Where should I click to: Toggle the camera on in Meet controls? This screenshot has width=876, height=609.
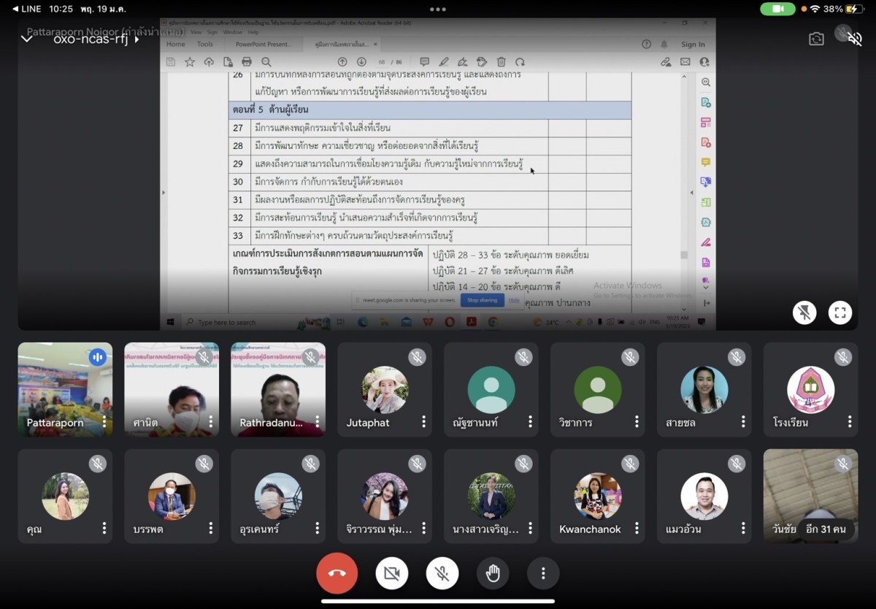tap(392, 573)
